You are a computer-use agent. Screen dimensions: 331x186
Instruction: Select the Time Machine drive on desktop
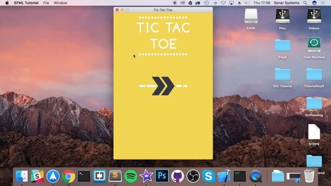pos(314,45)
